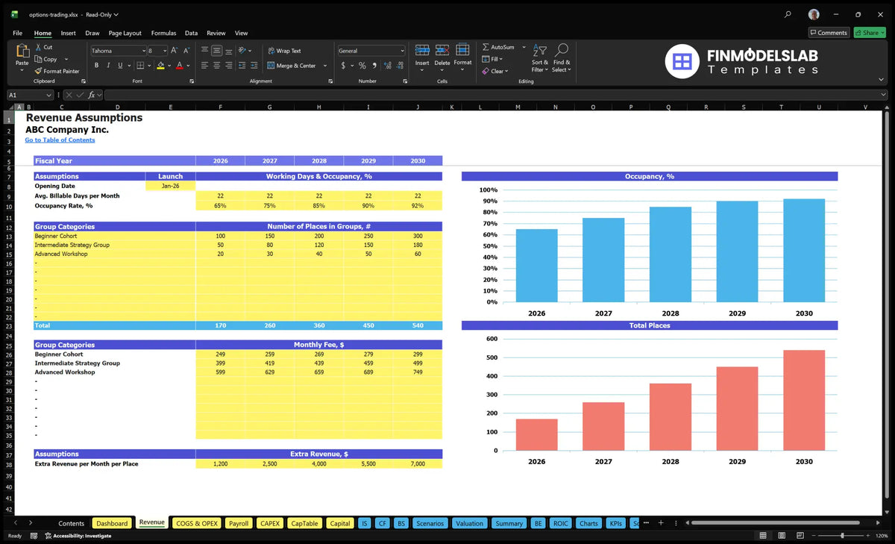Toggle Center horizontal alignment
895x544 pixels.
point(216,66)
